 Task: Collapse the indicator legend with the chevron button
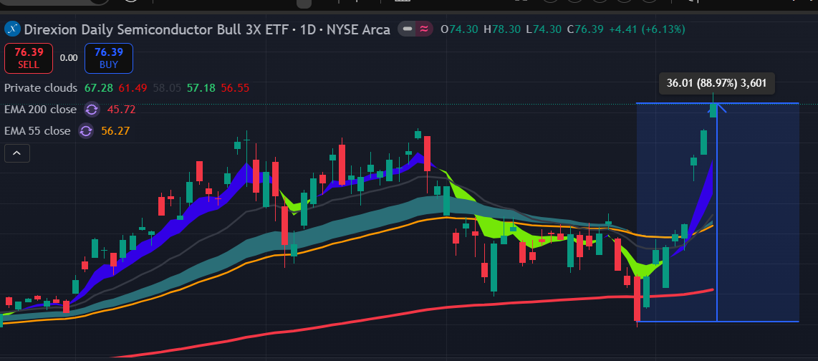16,153
